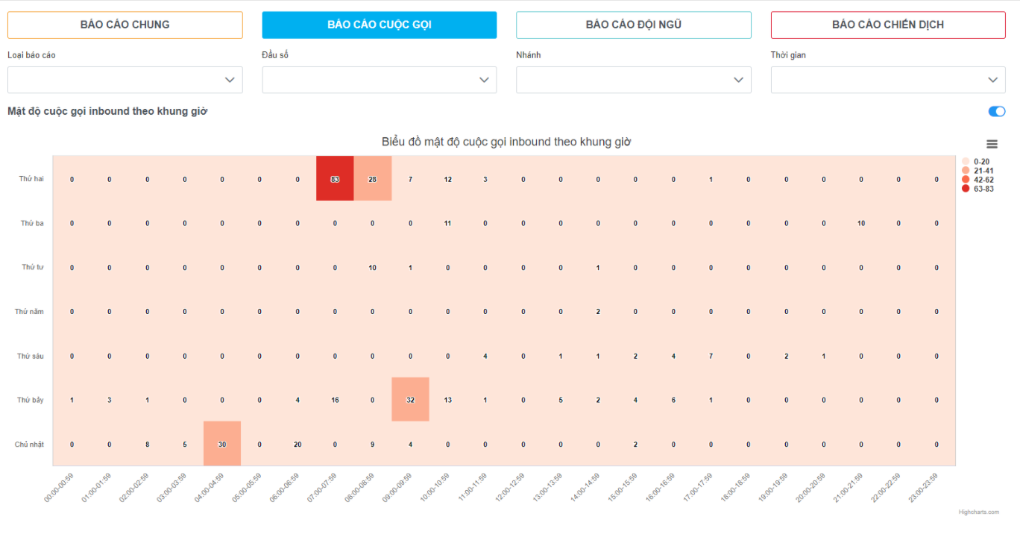Click the heatmap cell showing 83
Screen dimensions: 1020x549
[x=335, y=179]
